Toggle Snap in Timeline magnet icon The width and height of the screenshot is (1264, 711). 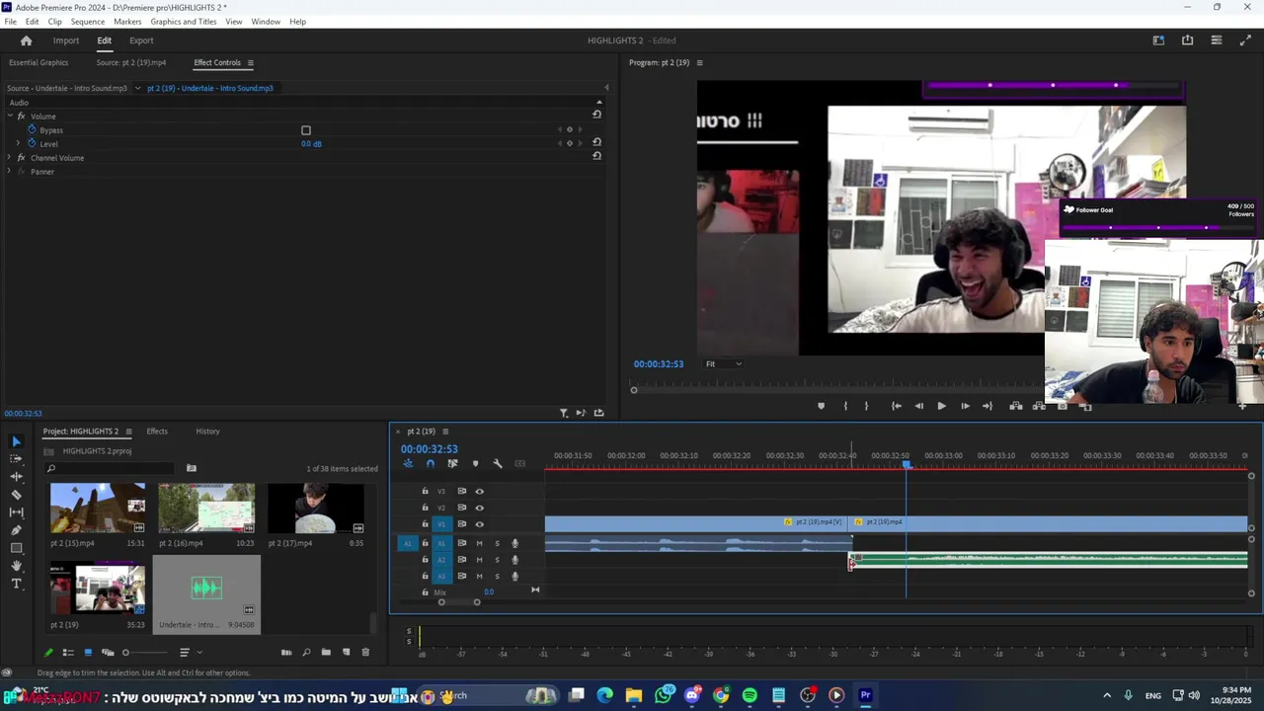(430, 463)
